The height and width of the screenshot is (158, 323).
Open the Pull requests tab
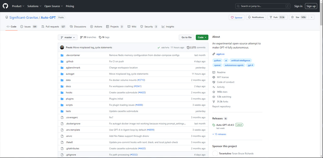pyautogui.click(x=53, y=26)
